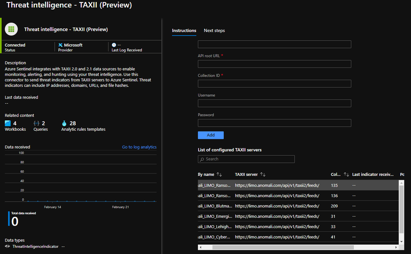Click the green Threat intelligence connector icon
Image resolution: width=411 pixels, height=254 pixels.
(11, 29)
